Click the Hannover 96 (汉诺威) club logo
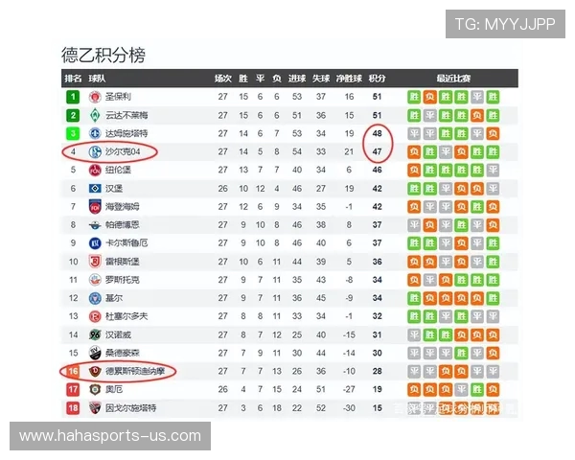 click(95, 334)
